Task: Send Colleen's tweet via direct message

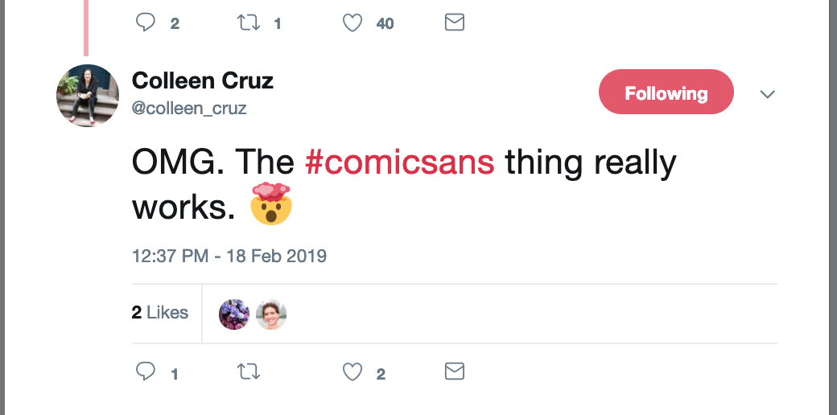Action: pos(455,372)
